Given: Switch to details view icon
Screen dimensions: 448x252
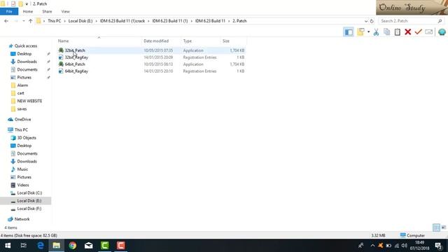Looking at the screenshot, I should point(436,227).
